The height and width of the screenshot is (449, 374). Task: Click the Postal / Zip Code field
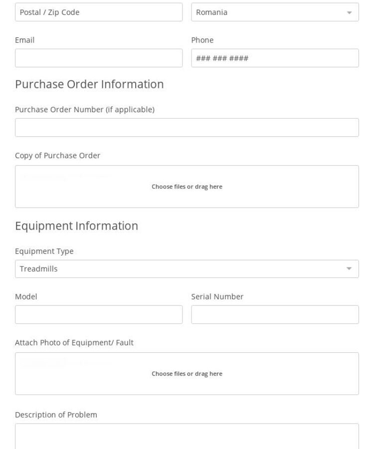(x=98, y=12)
